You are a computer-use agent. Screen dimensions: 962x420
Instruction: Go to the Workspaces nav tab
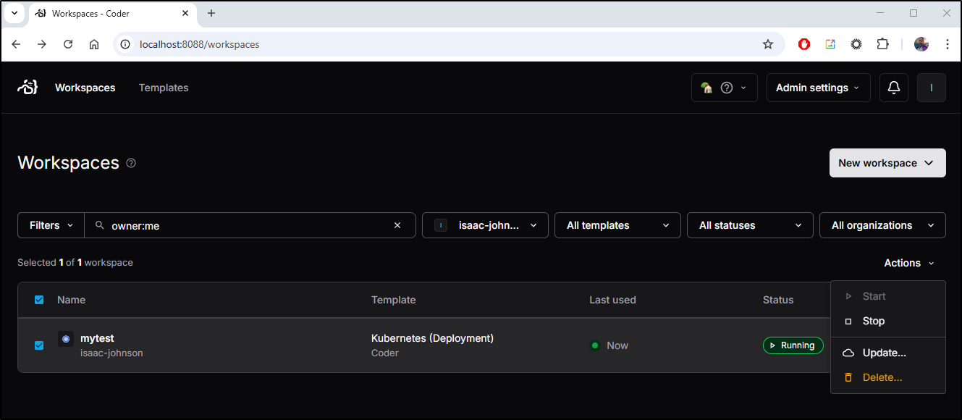coord(85,88)
